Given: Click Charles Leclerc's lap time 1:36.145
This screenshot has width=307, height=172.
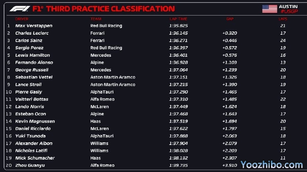Looking at the screenshot, I should pyautogui.click(x=179, y=33).
